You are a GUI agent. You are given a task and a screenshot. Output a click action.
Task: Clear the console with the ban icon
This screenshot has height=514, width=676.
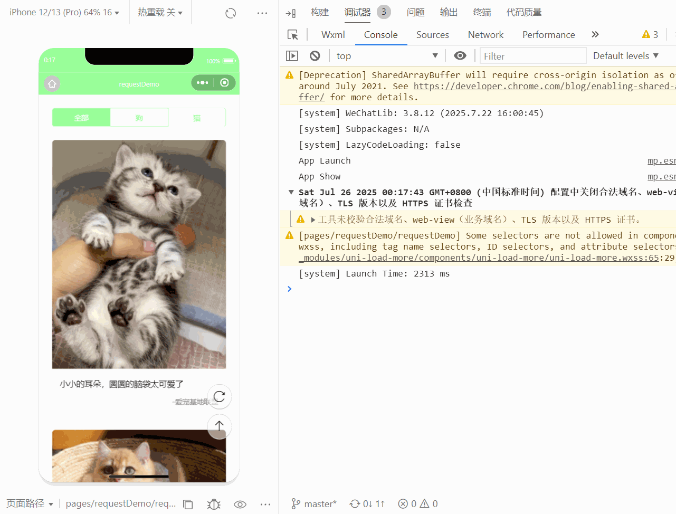pyautogui.click(x=315, y=55)
